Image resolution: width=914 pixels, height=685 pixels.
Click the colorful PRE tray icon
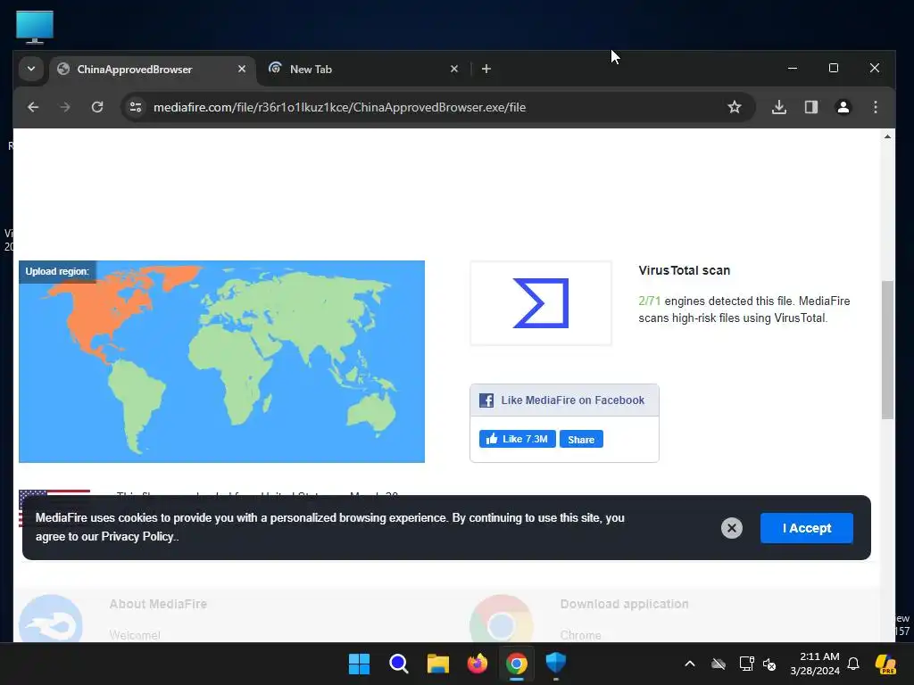point(885,664)
